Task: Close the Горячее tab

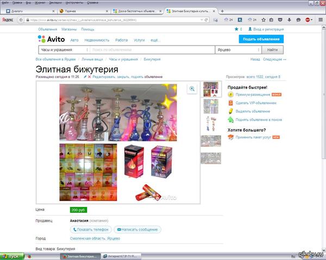Action: click(107, 11)
